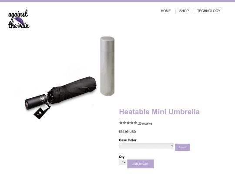Click the Add to Cart button
This screenshot has height=176, width=235.
pos(141,164)
